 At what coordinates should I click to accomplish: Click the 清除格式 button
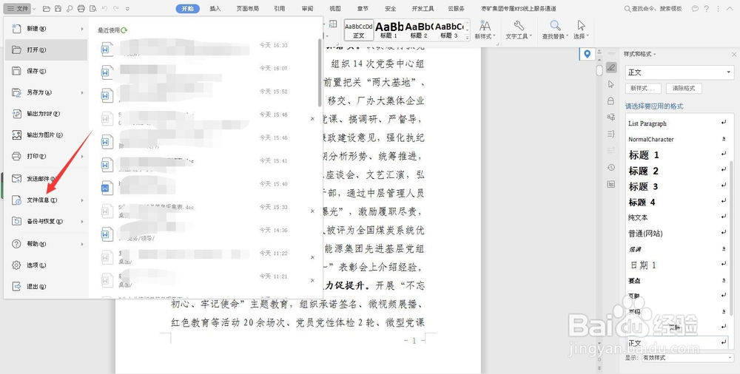click(x=683, y=88)
